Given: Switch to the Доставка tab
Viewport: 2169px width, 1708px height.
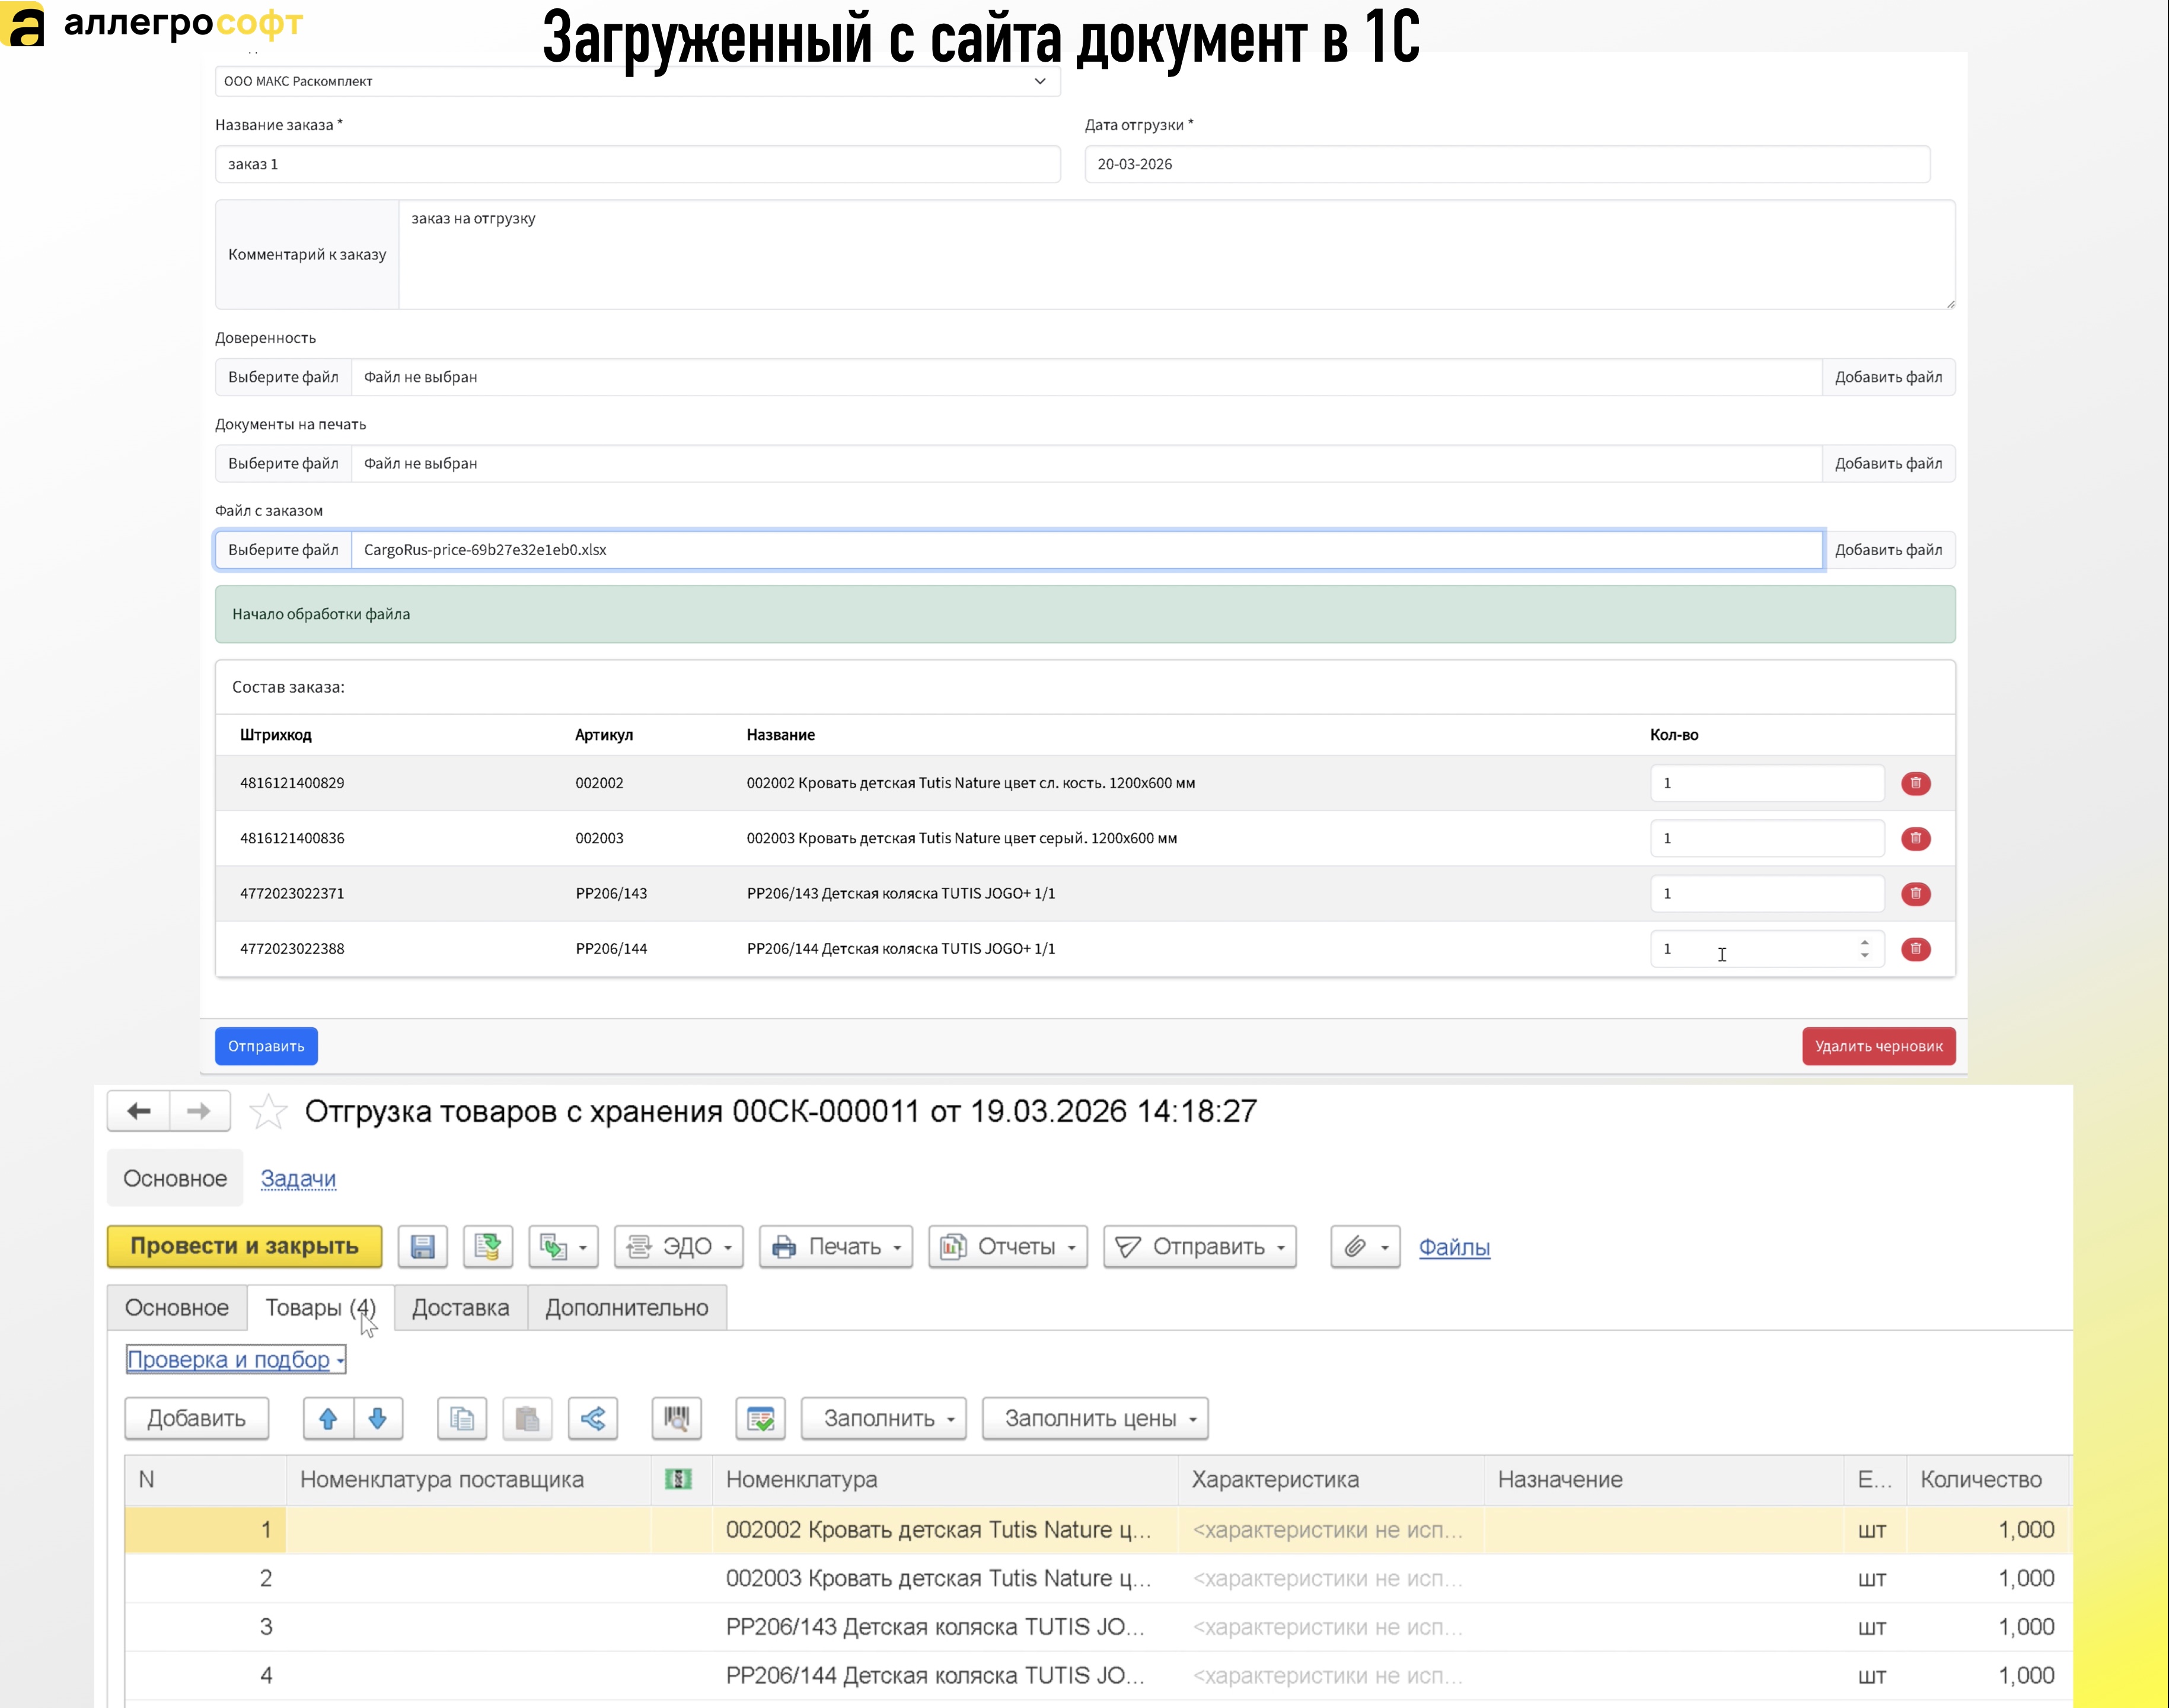Looking at the screenshot, I should (461, 1308).
